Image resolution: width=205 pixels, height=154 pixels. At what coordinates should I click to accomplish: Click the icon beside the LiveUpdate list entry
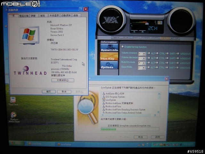pos(103,100)
